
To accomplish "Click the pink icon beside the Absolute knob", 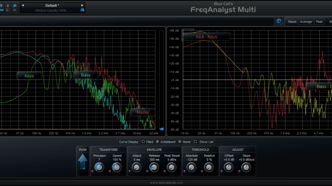I will [184, 171].
